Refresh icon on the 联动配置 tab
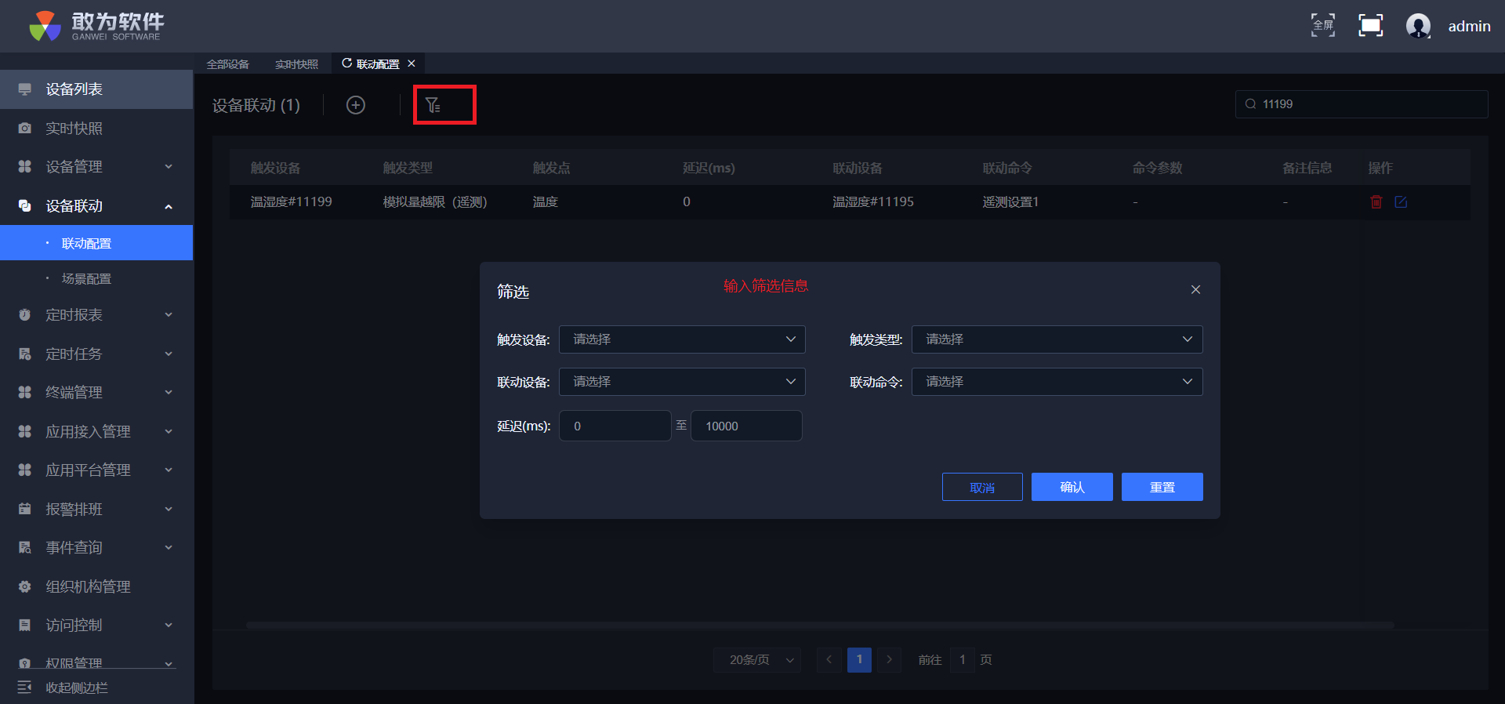The image size is (1505, 704). pyautogui.click(x=346, y=64)
